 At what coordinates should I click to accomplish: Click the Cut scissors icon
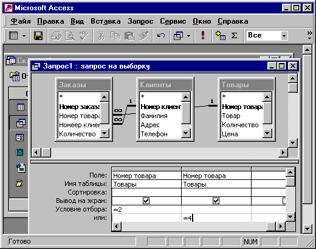(101, 36)
